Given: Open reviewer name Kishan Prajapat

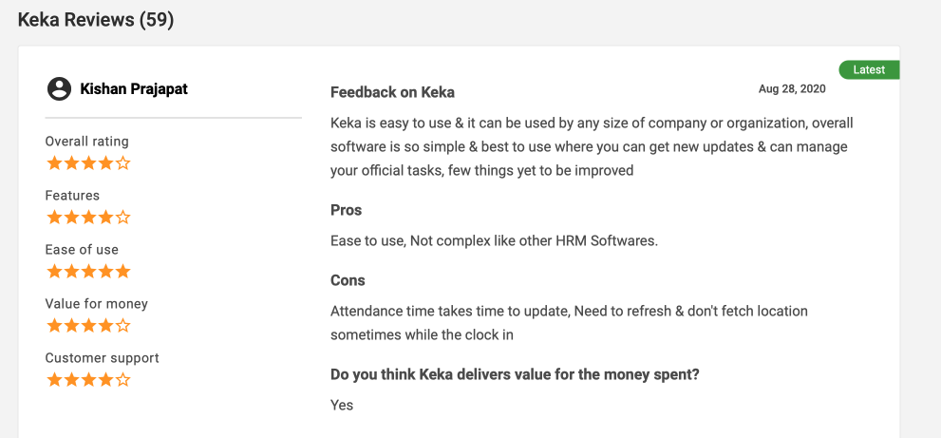Looking at the screenshot, I should 134,89.
